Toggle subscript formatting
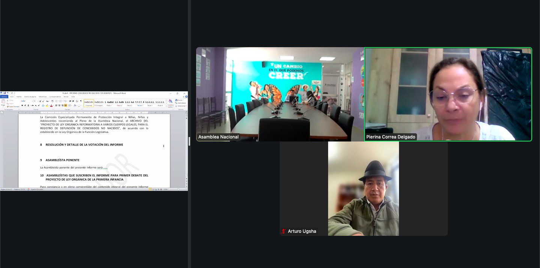This screenshot has height=268, width=540. pyautogui.click(x=36, y=106)
